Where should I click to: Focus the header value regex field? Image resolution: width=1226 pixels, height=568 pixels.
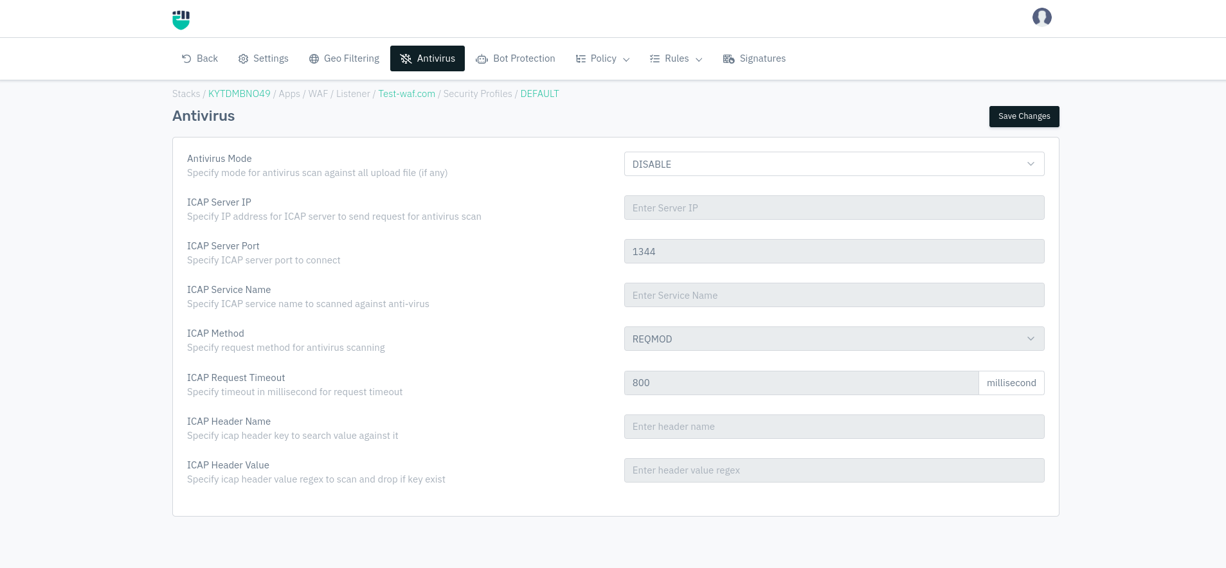pos(834,470)
